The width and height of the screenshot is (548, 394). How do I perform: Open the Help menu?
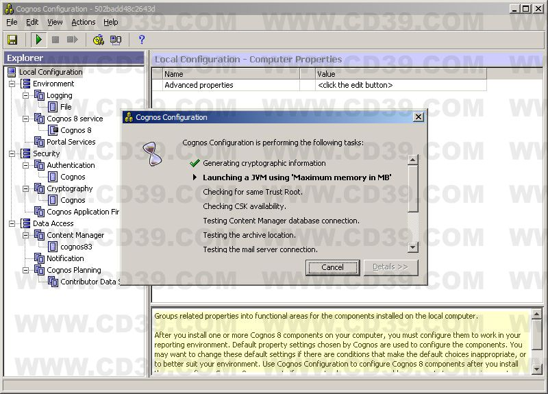coord(111,22)
